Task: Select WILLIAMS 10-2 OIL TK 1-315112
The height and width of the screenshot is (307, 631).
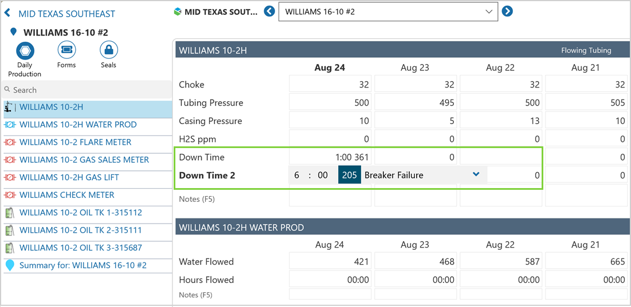Action: [x=80, y=213]
